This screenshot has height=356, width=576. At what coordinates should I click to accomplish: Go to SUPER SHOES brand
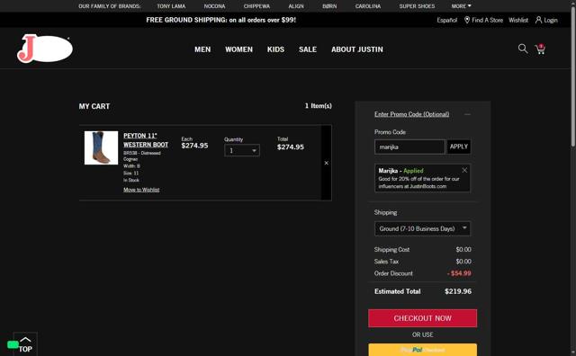417,6
